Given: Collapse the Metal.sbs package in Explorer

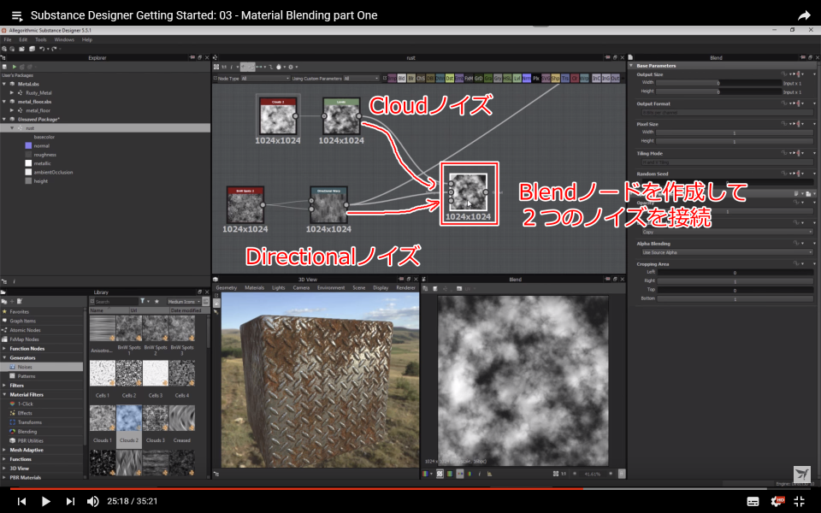Looking at the screenshot, I should pyautogui.click(x=4, y=84).
